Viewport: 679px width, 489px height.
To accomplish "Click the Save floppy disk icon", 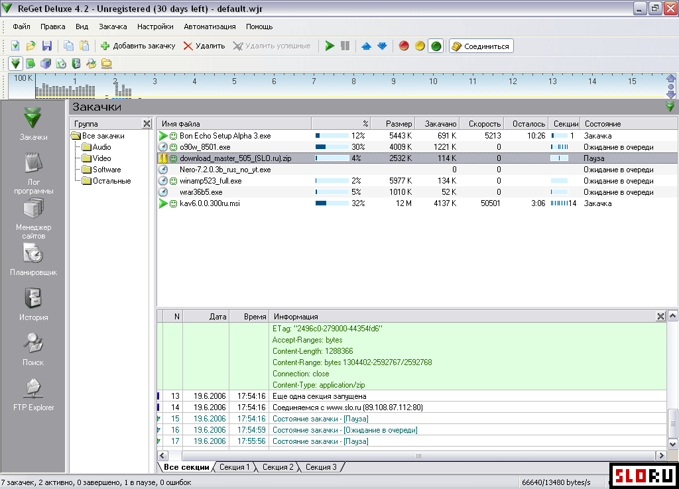I will pos(47,46).
